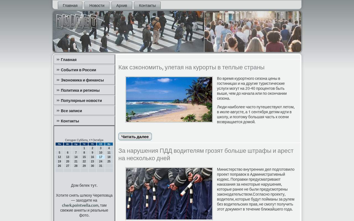Click the traffic police batons photo
The image size is (354, 221).
169,194
